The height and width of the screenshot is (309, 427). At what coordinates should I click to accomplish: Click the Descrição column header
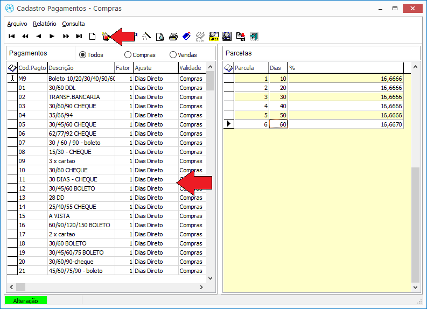(81, 68)
